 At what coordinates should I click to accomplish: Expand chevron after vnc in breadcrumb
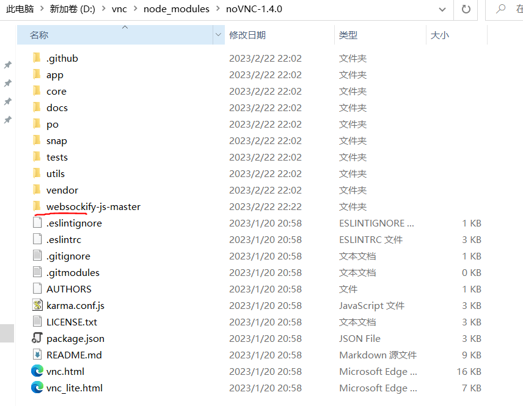tap(136, 9)
